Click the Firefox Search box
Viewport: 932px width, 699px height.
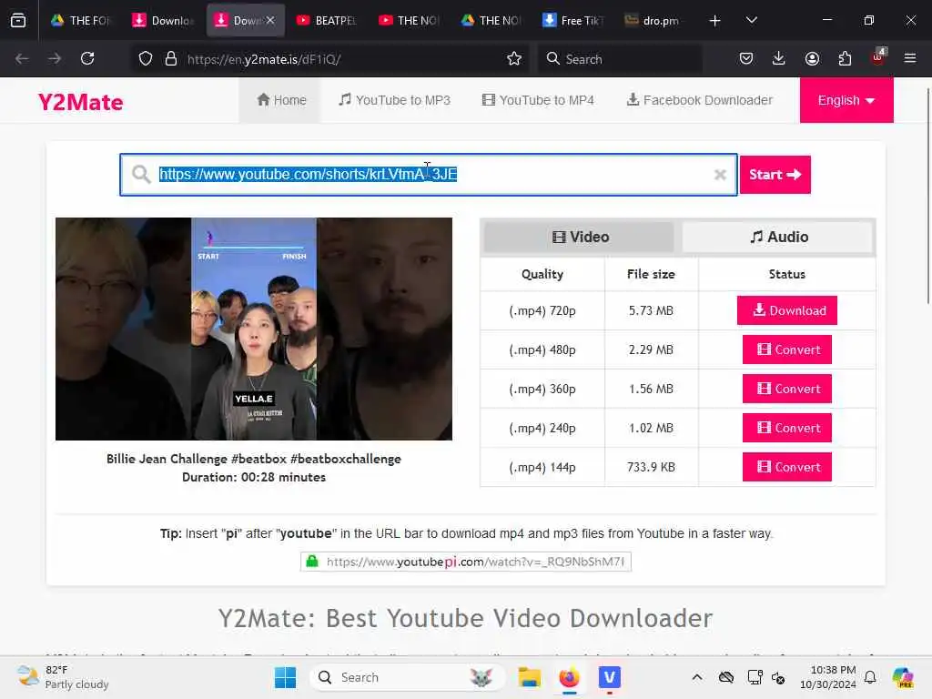pos(620,59)
